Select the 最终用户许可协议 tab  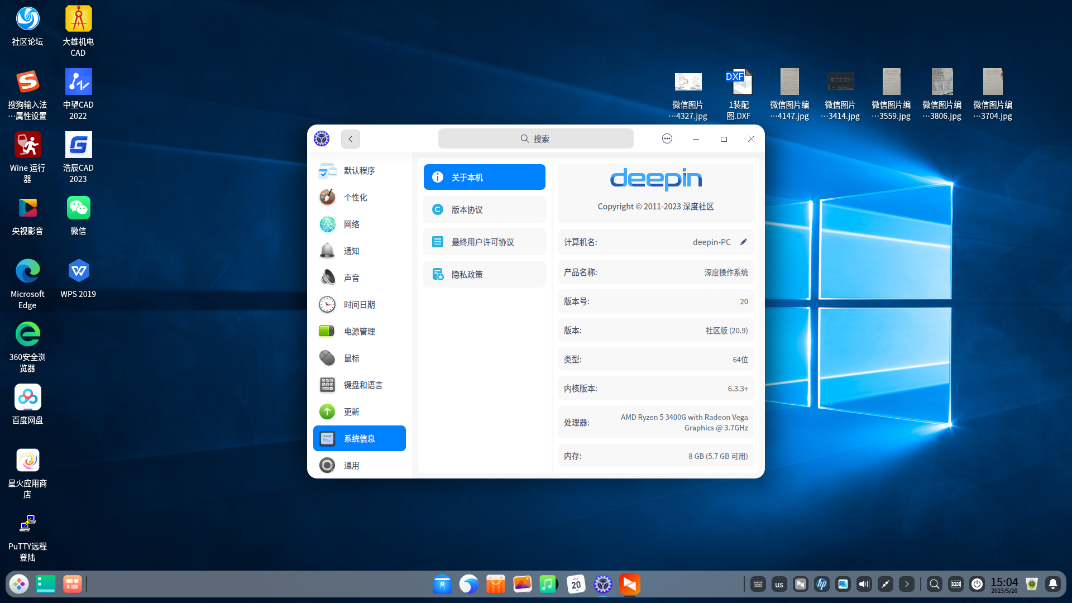point(484,242)
